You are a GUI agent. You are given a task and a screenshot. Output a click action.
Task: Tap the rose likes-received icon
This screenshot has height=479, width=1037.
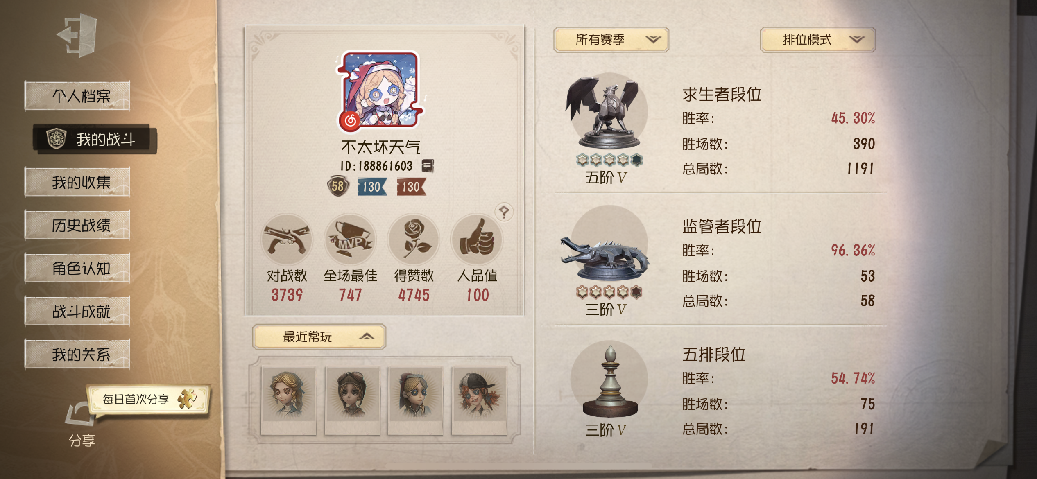point(414,240)
